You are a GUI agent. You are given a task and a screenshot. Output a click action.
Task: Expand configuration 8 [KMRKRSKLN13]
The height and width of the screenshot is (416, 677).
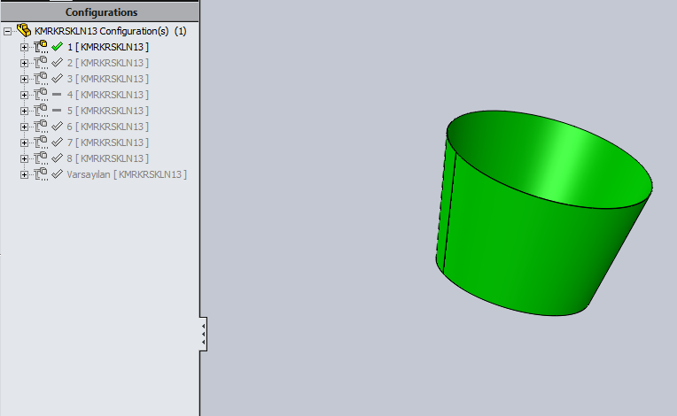24,158
